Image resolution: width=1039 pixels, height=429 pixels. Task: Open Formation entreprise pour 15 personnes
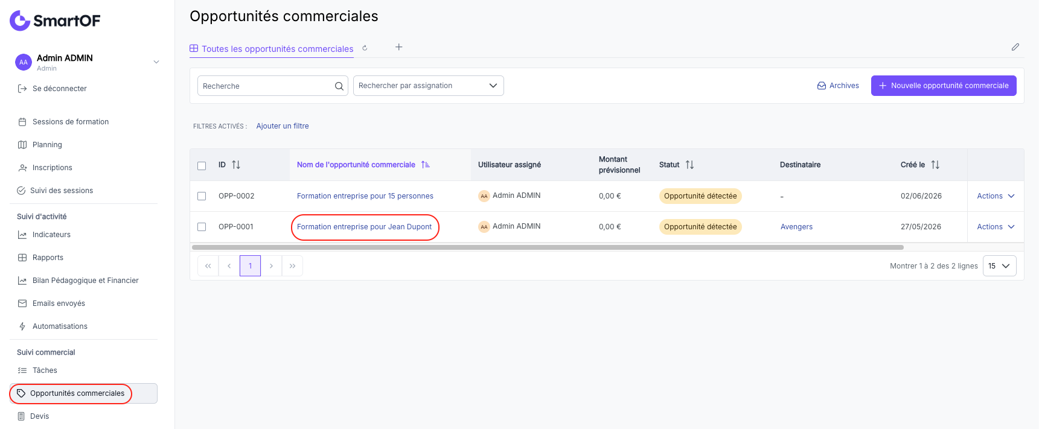tap(365, 196)
